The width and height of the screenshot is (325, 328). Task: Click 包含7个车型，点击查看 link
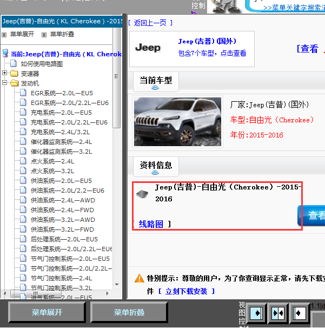(212, 53)
